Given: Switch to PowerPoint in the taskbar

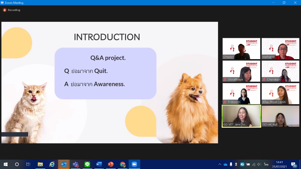Looking at the screenshot, I should pos(111,164).
